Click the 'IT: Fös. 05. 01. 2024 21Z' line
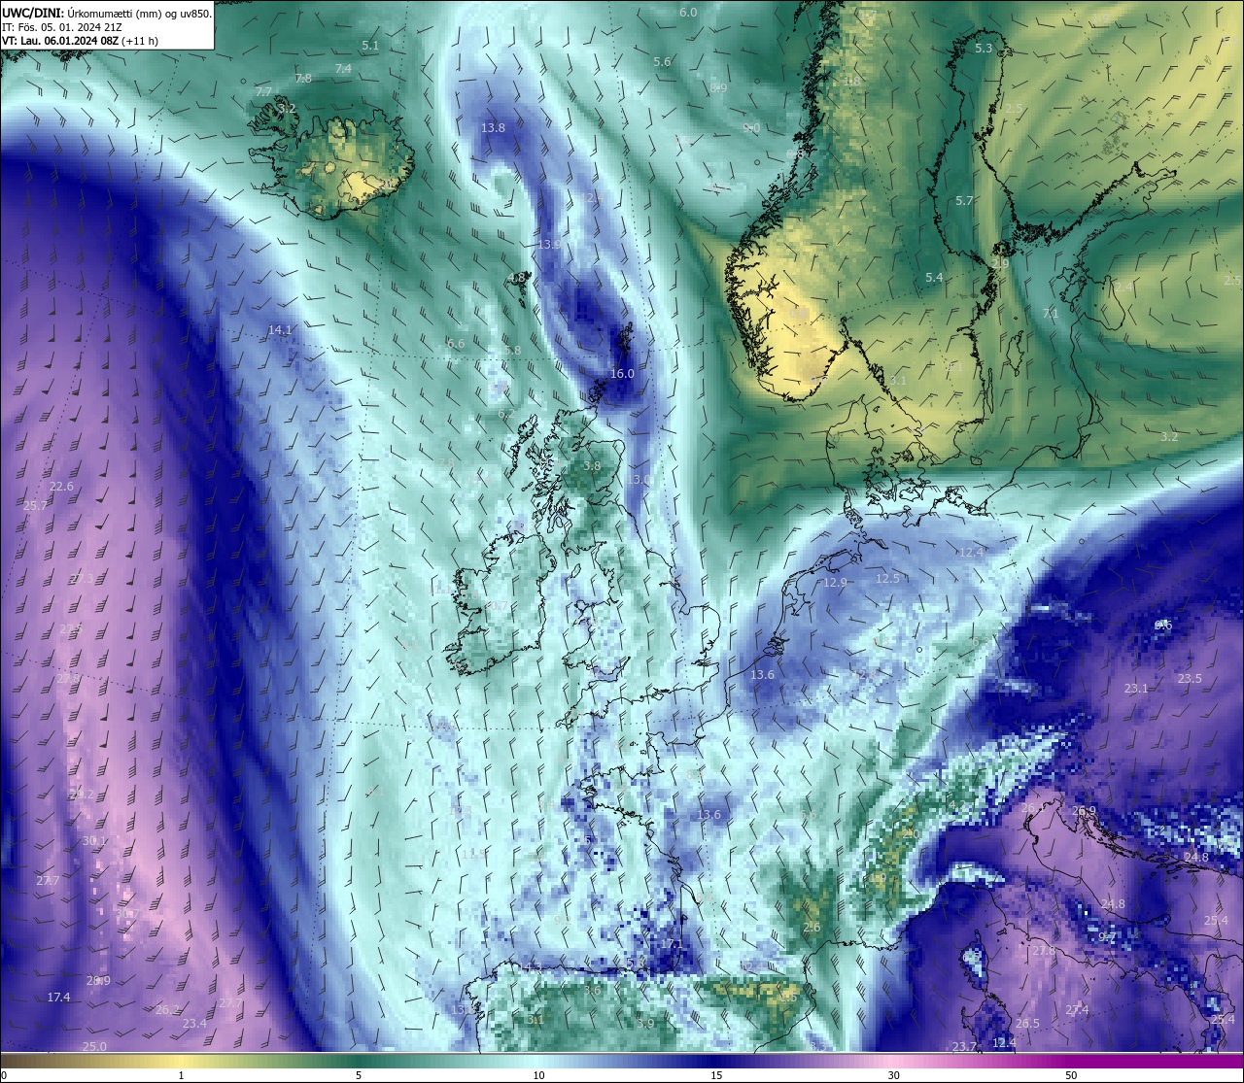Viewport: 1244px width, 1083px height. [62, 27]
